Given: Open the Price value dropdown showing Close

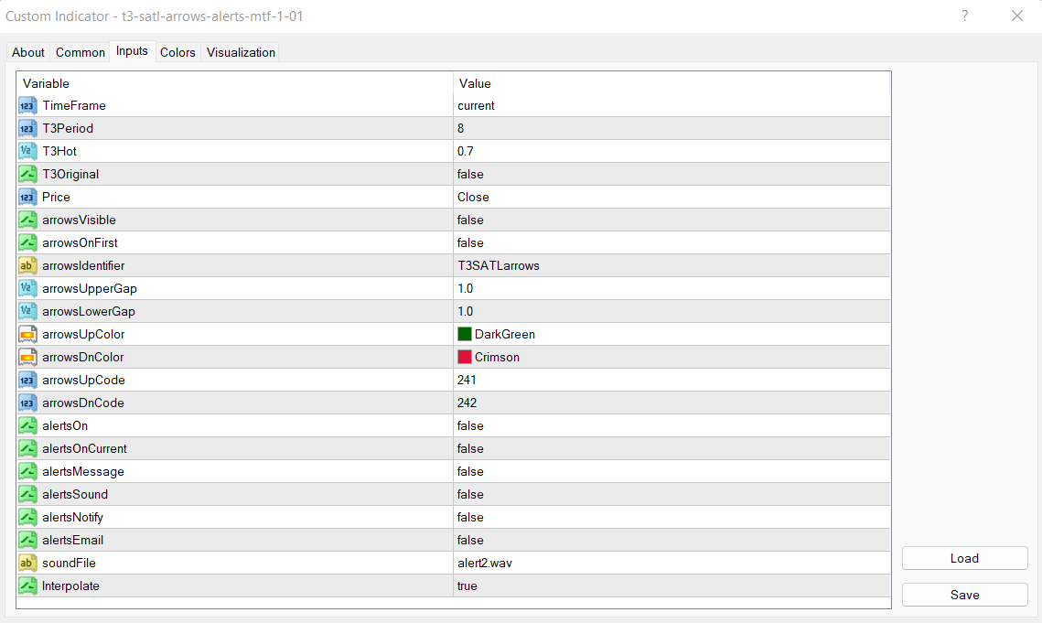Looking at the screenshot, I should tap(671, 198).
